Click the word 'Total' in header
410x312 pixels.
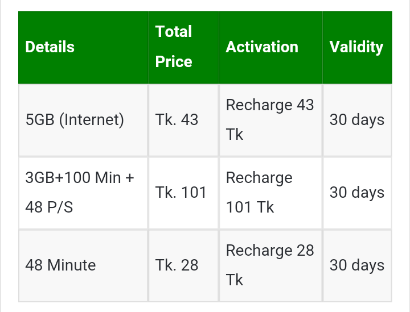tap(174, 32)
